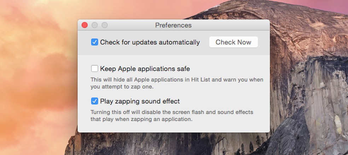348x155 pixels.
Task: Click the grayed-out minimize window button
Action: (x=94, y=25)
